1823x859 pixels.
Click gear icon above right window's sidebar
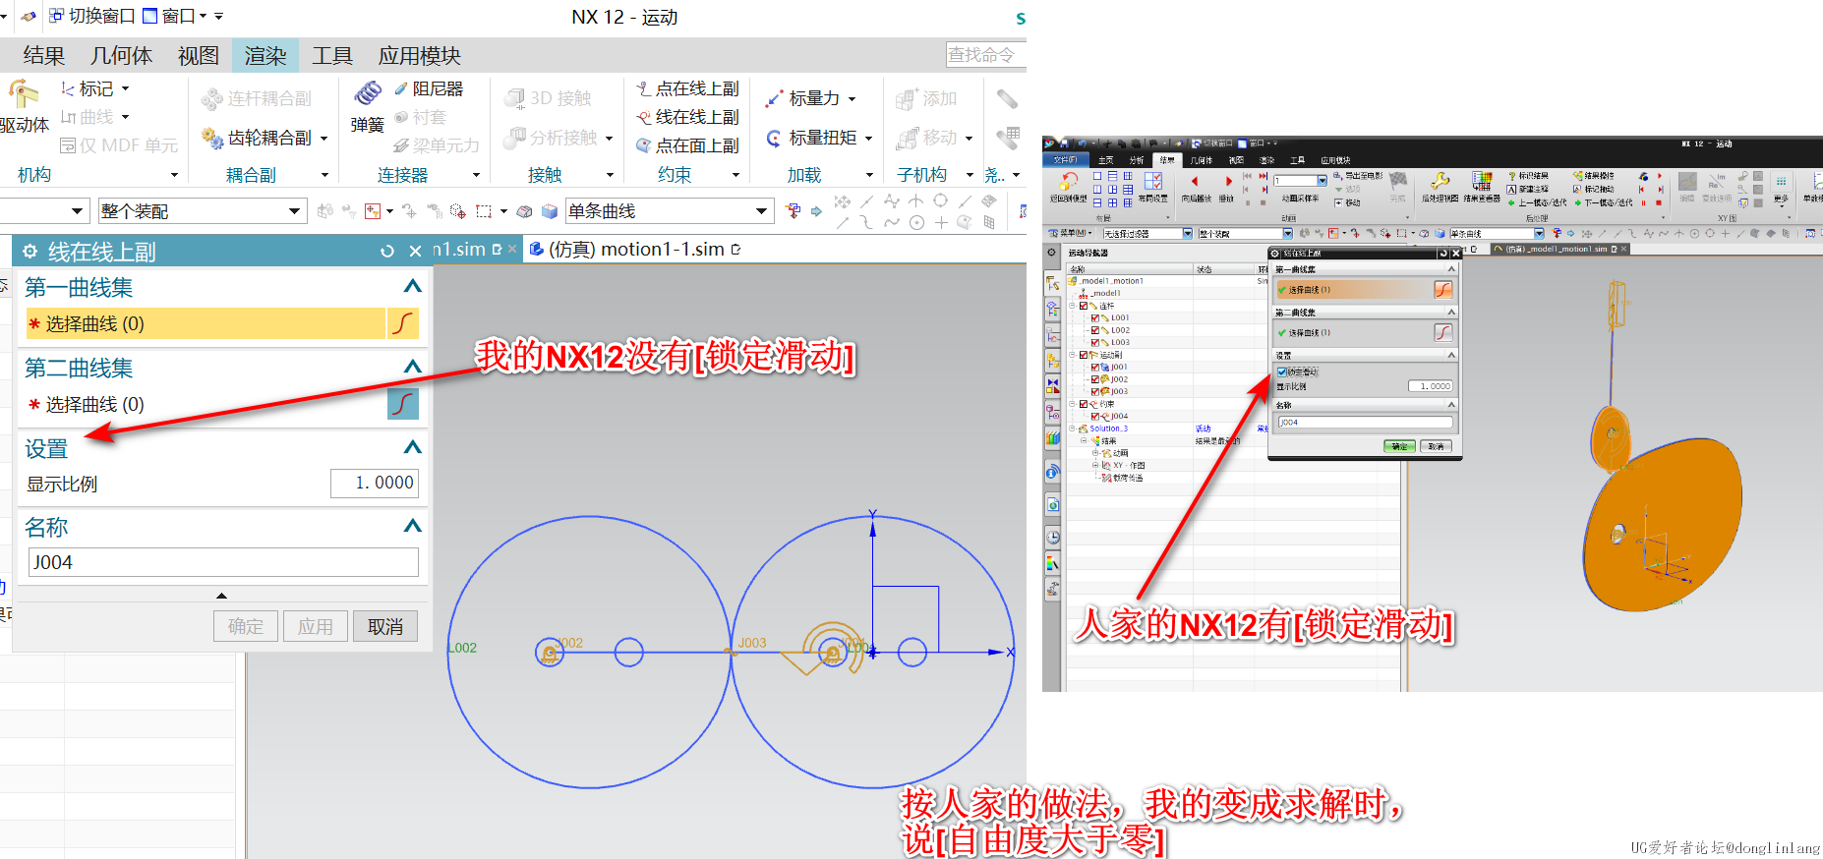(1051, 253)
